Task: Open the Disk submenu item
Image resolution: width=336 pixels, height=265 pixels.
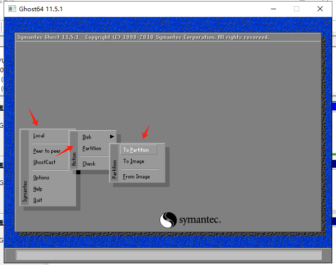Action: 87,137
